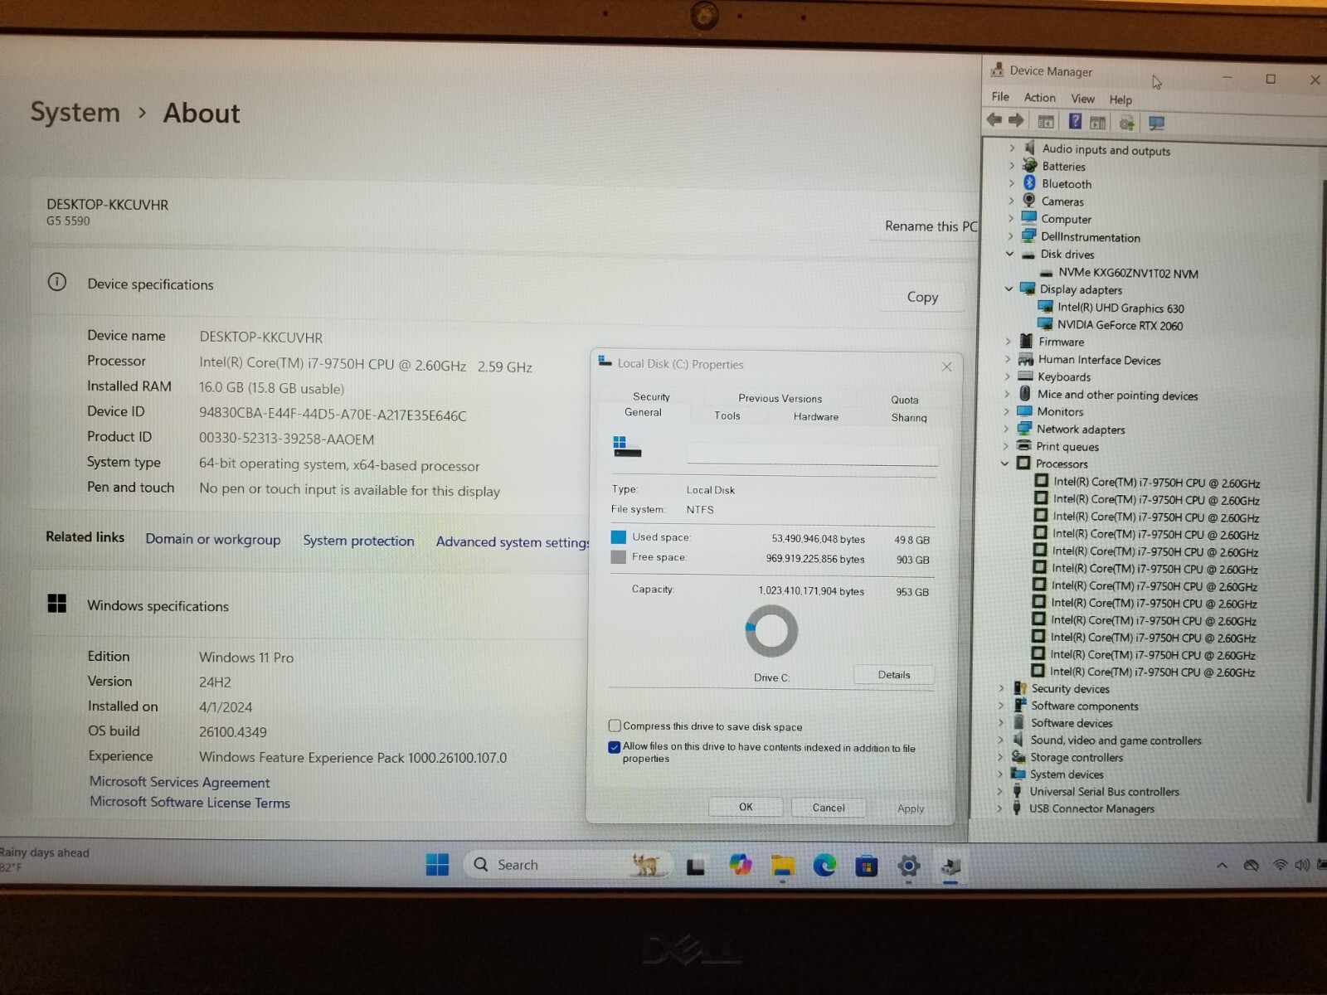Image resolution: width=1327 pixels, height=995 pixels.
Task: Open Microsoft Store from the taskbar
Action: pyautogui.click(x=867, y=867)
